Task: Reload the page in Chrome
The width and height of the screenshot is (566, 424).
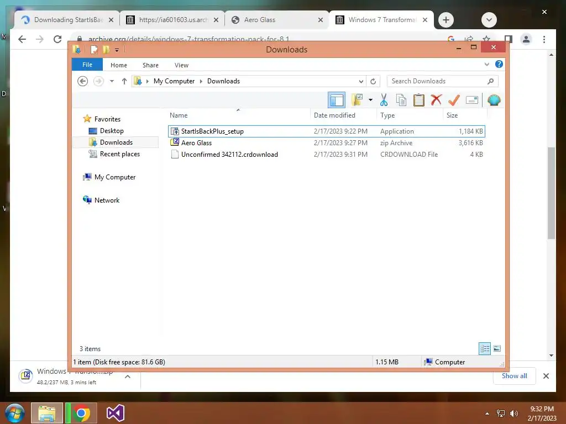Action: click(x=57, y=39)
